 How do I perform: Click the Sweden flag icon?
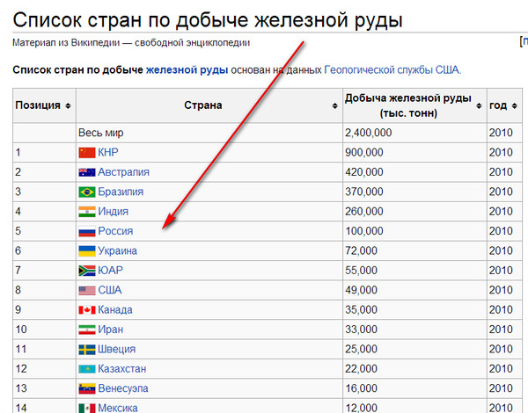pos(86,350)
